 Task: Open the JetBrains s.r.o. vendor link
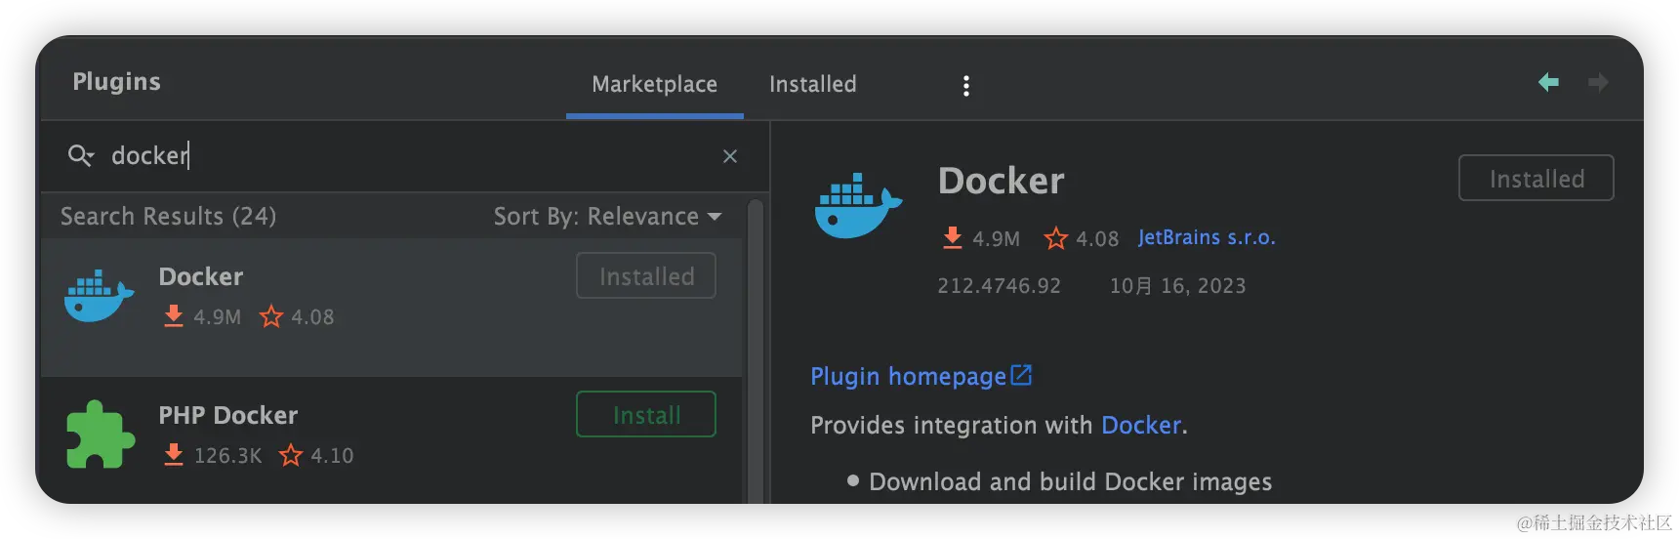pyautogui.click(x=1207, y=237)
